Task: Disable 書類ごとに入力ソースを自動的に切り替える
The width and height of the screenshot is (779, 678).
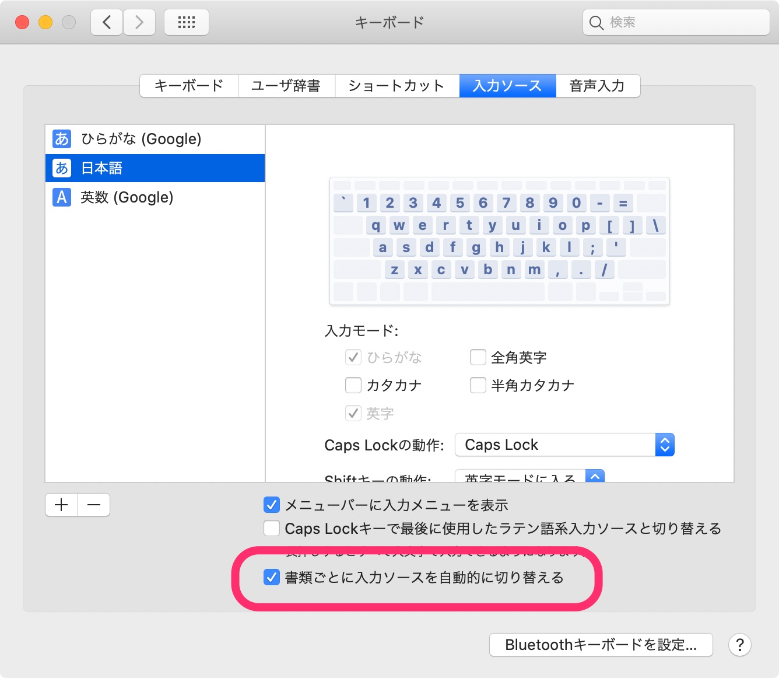Action: pyautogui.click(x=272, y=578)
